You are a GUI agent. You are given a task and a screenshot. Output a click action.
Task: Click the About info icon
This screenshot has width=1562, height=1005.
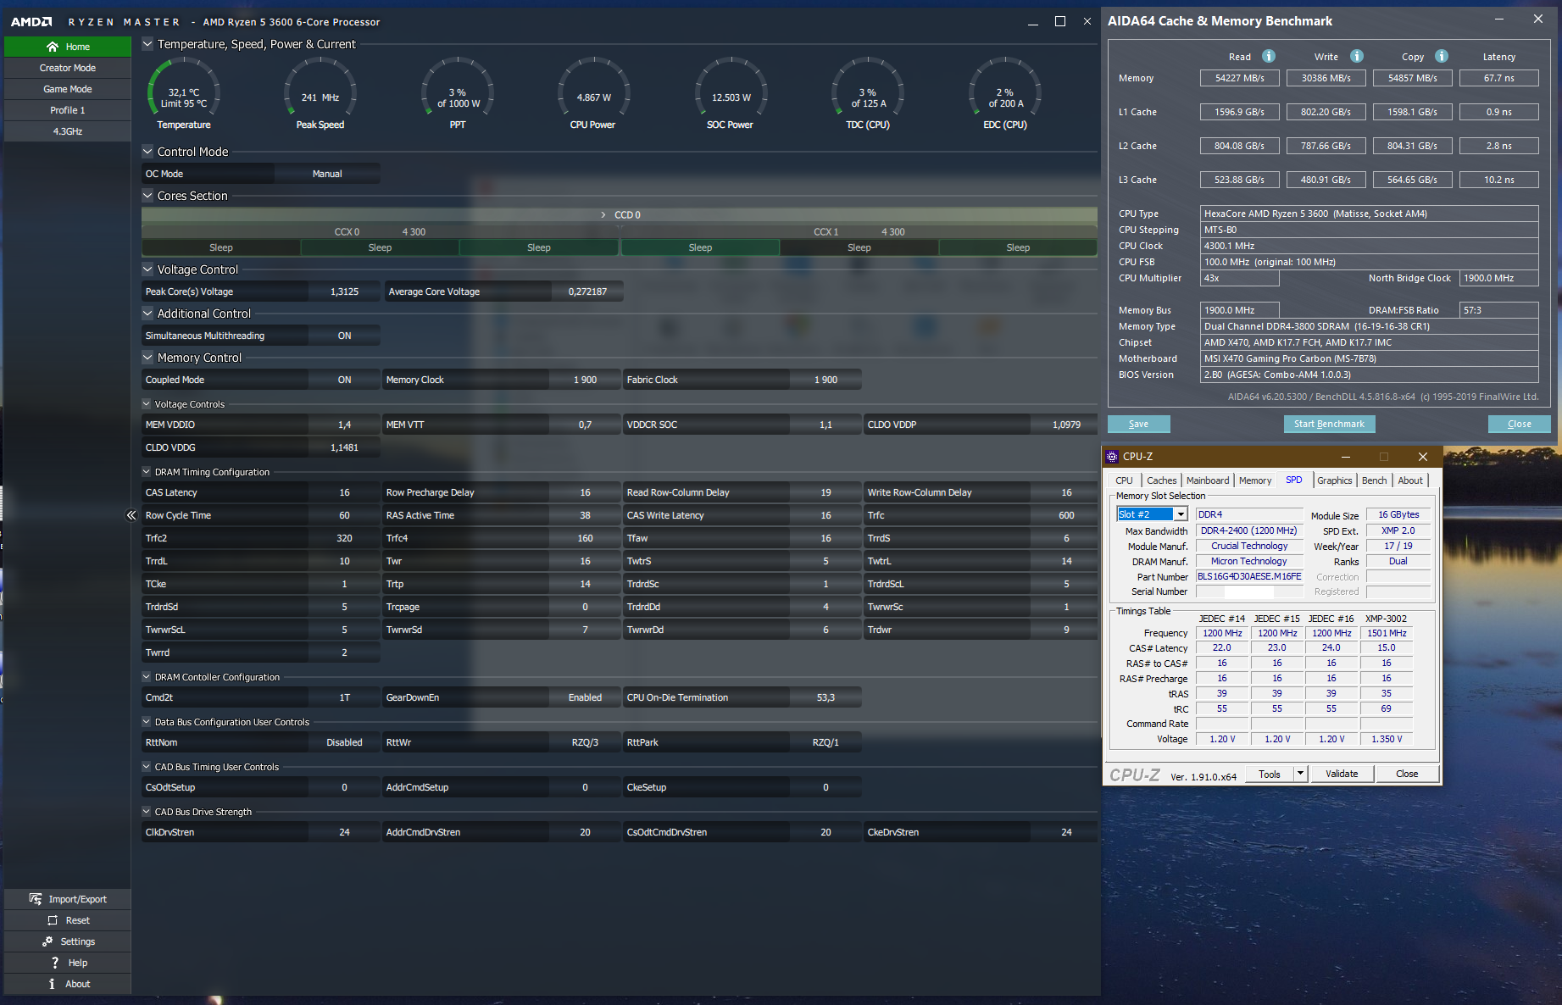[x=52, y=984]
